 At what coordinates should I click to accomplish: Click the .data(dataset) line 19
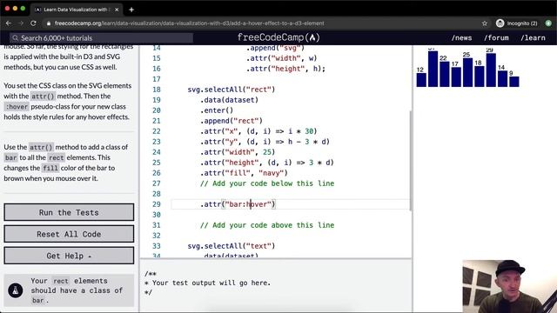(x=229, y=100)
